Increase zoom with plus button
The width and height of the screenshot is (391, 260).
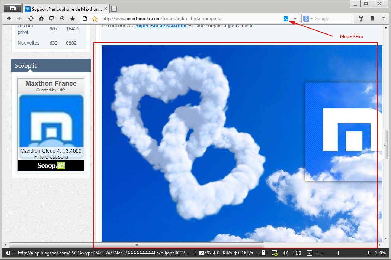point(369,253)
